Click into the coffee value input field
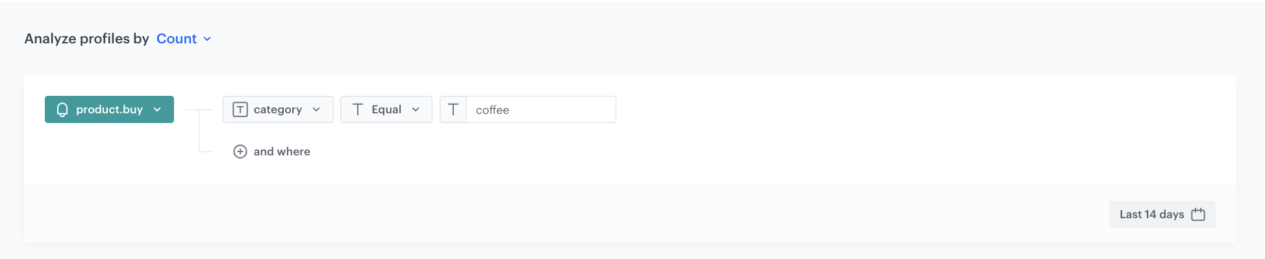This screenshot has height=259, width=1265. (540, 109)
